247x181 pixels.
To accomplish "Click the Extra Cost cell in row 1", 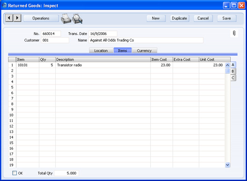I will click(x=186, y=65).
